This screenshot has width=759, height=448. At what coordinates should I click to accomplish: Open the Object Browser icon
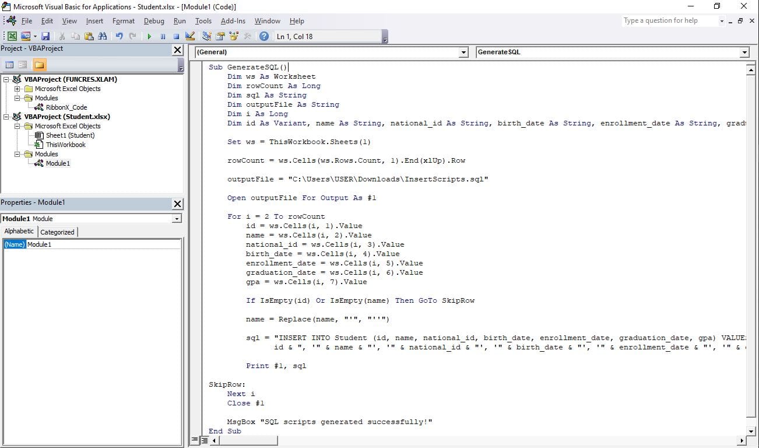[x=234, y=36]
